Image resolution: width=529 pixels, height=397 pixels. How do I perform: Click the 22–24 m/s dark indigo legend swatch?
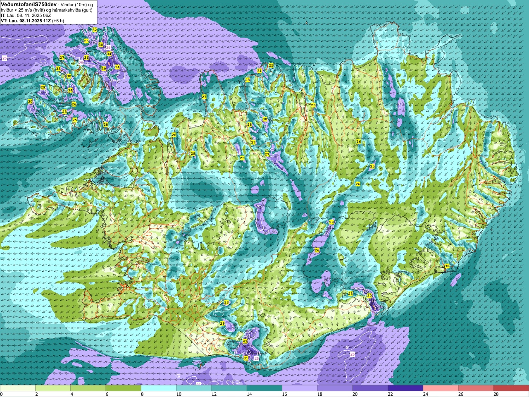point(405,388)
